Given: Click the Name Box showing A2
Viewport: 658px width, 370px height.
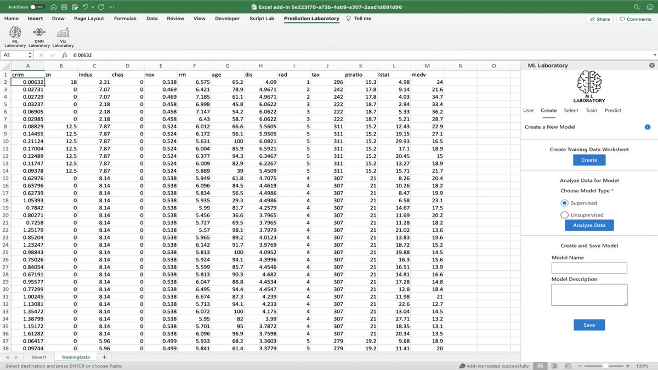Looking at the screenshot, I should [x=13, y=55].
